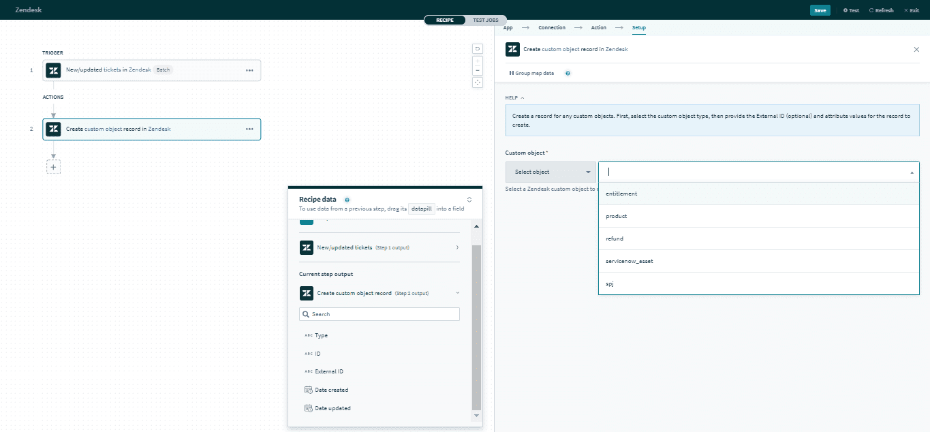Viewport: 930px width, 432px height.
Task: Click the reset zoom icon on canvas toolbar
Action: coord(477,48)
